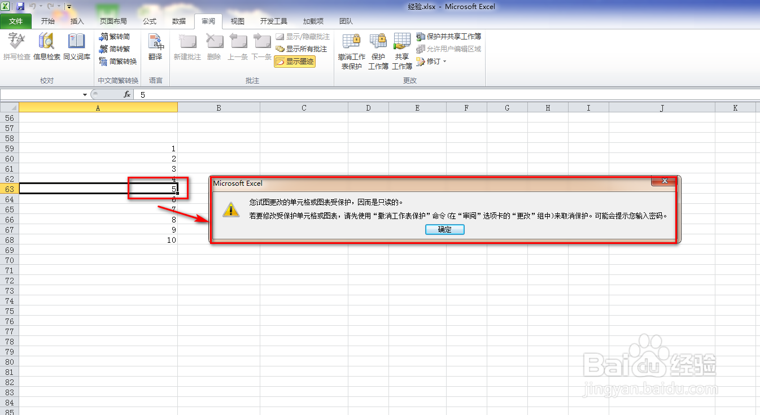Viewport: 760px width, 415px height.
Task: Select the cell containing 3
Action: [x=98, y=168]
